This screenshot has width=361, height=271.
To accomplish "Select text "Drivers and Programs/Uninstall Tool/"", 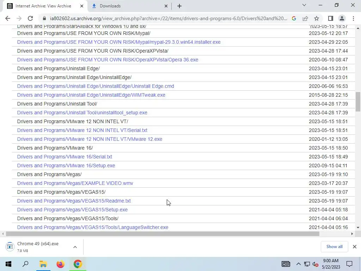I will click(x=57, y=104).
